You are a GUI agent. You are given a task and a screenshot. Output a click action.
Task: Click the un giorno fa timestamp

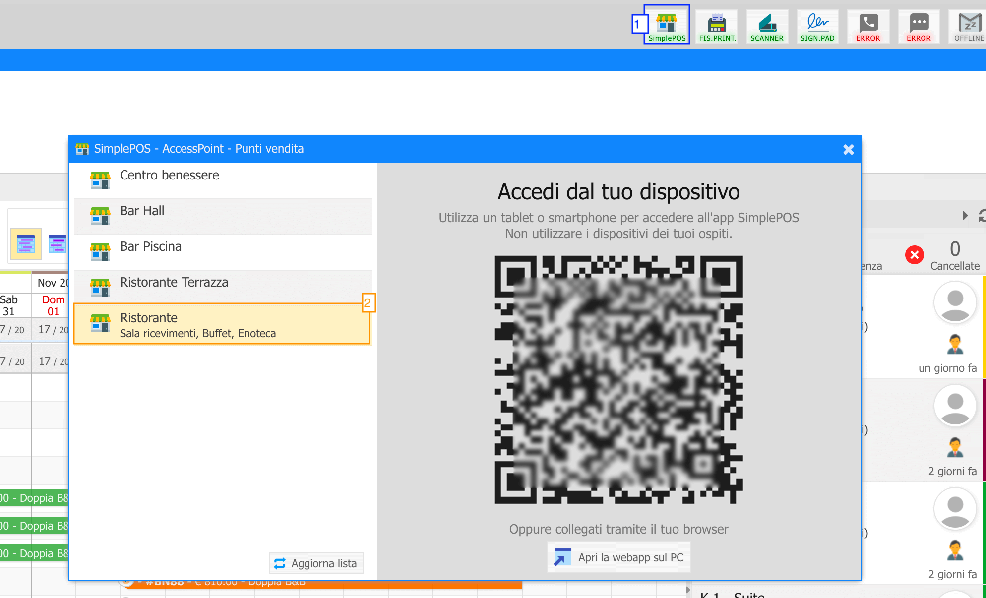[947, 368]
